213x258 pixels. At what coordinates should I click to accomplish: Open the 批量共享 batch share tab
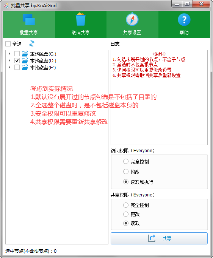click(x=29, y=25)
